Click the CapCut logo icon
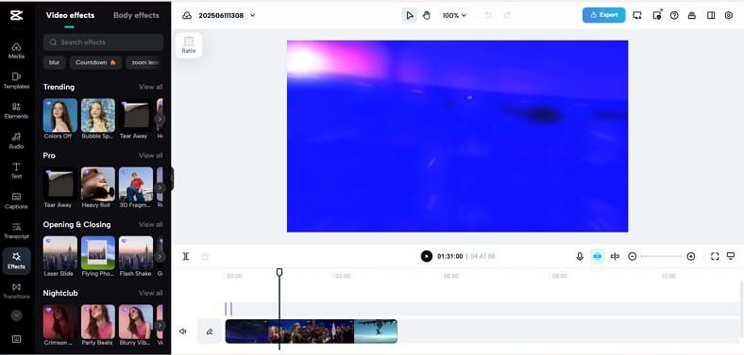Viewport: 744px width, 355px height. tap(16, 15)
